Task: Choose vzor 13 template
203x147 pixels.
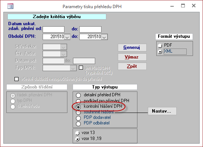Action: pos(77,133)
